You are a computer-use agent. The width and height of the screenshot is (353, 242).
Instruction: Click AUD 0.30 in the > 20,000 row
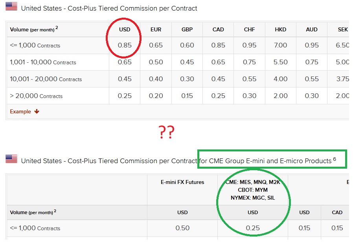[x=312, y=96]
